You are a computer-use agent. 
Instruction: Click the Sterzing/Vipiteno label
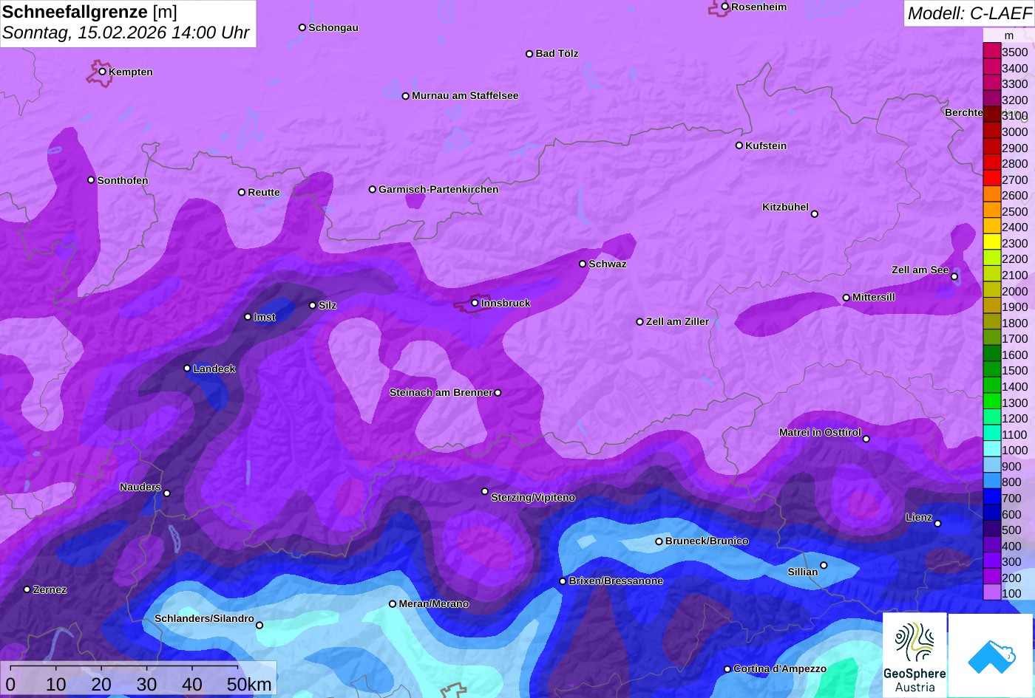tap(533, 498)
